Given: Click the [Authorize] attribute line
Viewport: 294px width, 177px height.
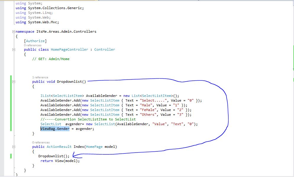Looking at the screenshot, I should tap(35, 41).
